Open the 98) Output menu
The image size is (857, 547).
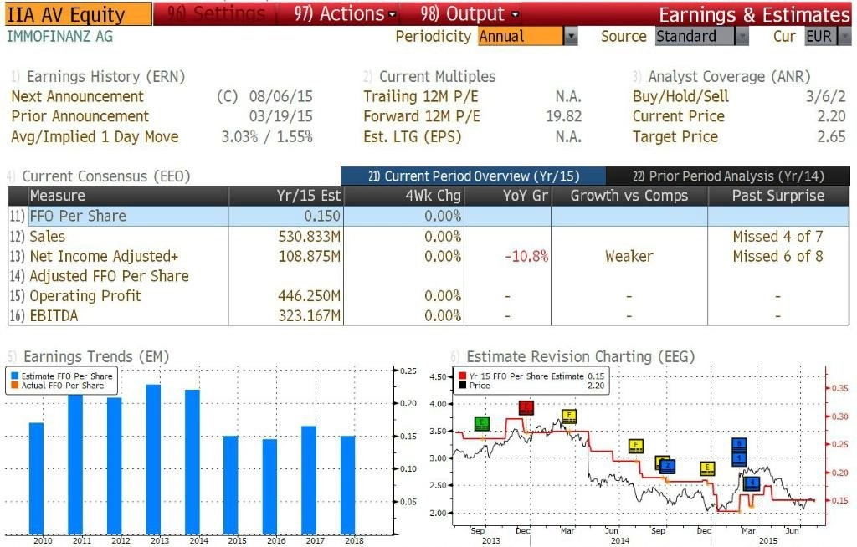(470, 13)
